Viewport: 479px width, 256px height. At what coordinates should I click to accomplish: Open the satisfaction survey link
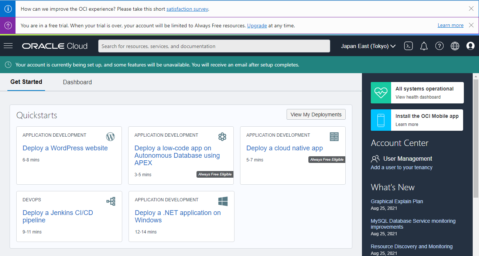(x=187, y=9)
